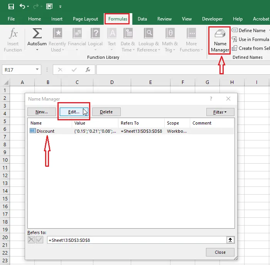Close the Name Manager dialog with X
Viewport: 270px width, 265px height.
click(x=228, y=99)
